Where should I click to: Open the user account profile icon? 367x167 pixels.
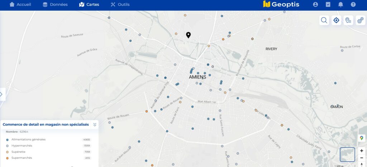click(x=315, y=4)
